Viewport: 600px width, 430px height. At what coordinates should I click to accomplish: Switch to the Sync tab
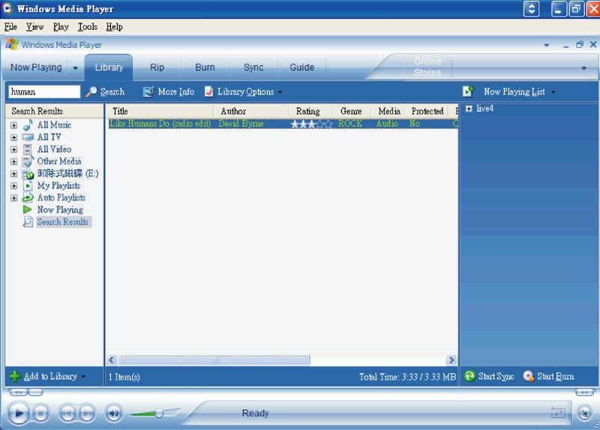click(x=253, y=68)
